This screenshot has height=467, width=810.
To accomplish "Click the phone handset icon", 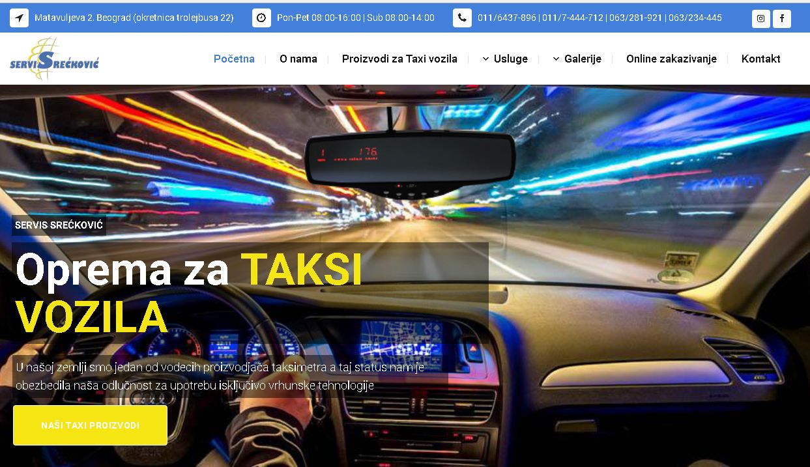I will 462,18.
